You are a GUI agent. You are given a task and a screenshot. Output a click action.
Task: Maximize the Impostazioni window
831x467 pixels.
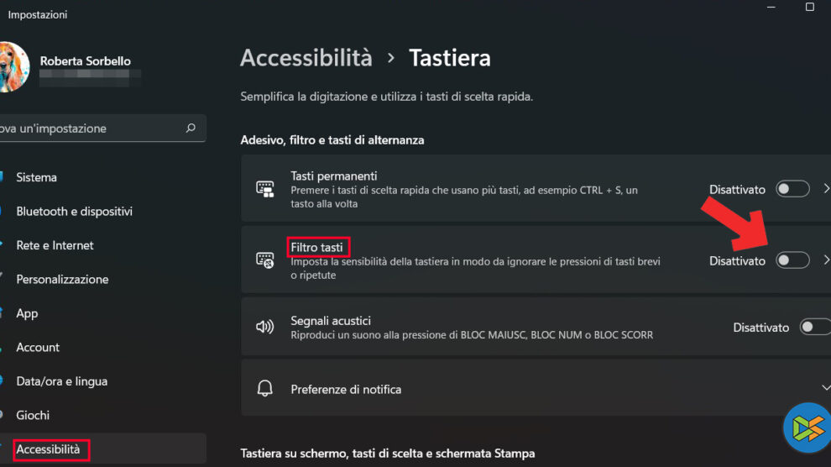click(809, 7)
